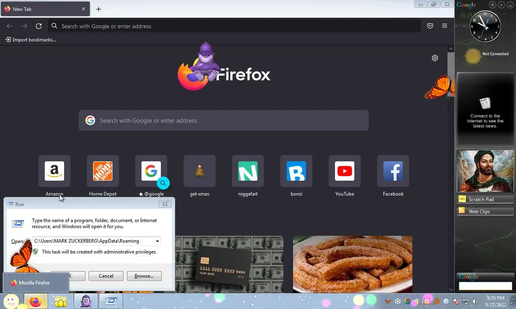Click the news gadget connect message

pos(485,121)
